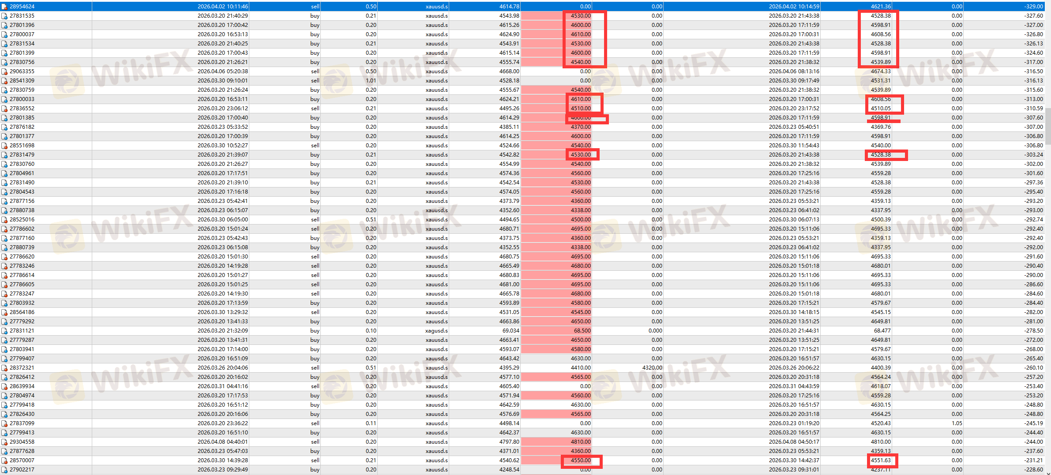Click the order icon for ticket 28954624
Screen dimensions: 1051x475
pos(4,7)
